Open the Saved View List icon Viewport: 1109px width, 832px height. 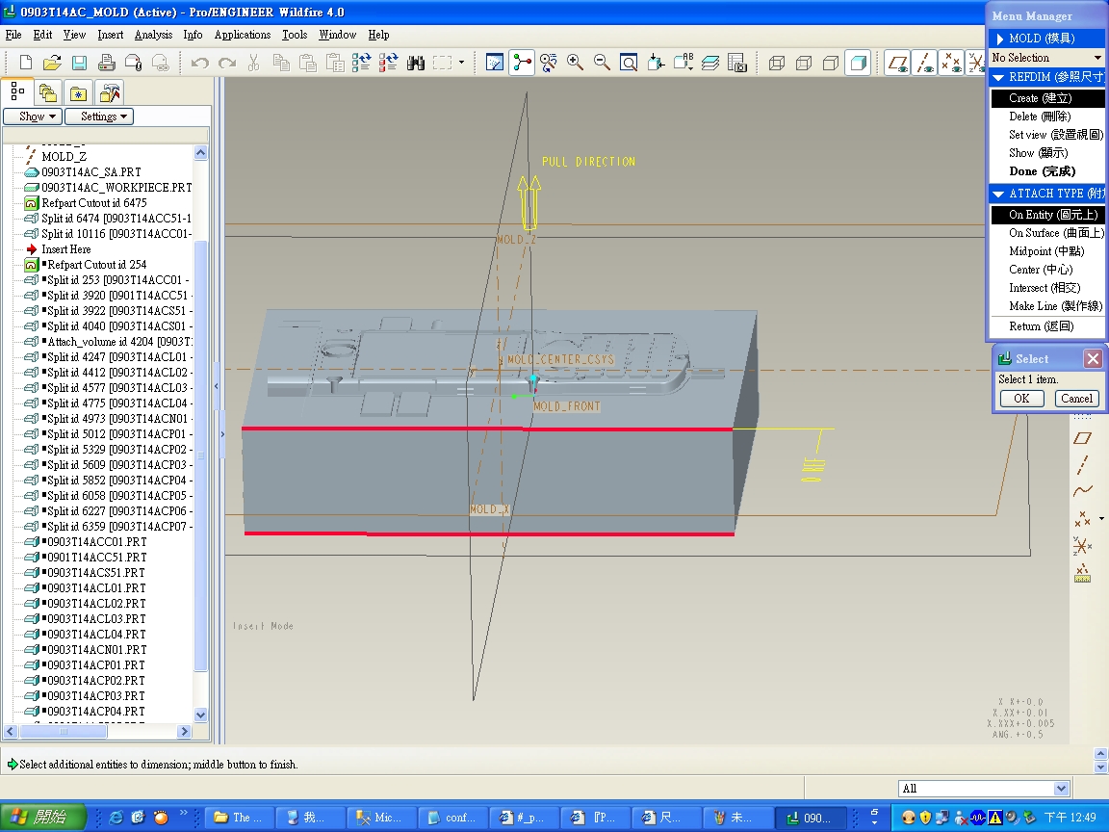click(683, 63)
